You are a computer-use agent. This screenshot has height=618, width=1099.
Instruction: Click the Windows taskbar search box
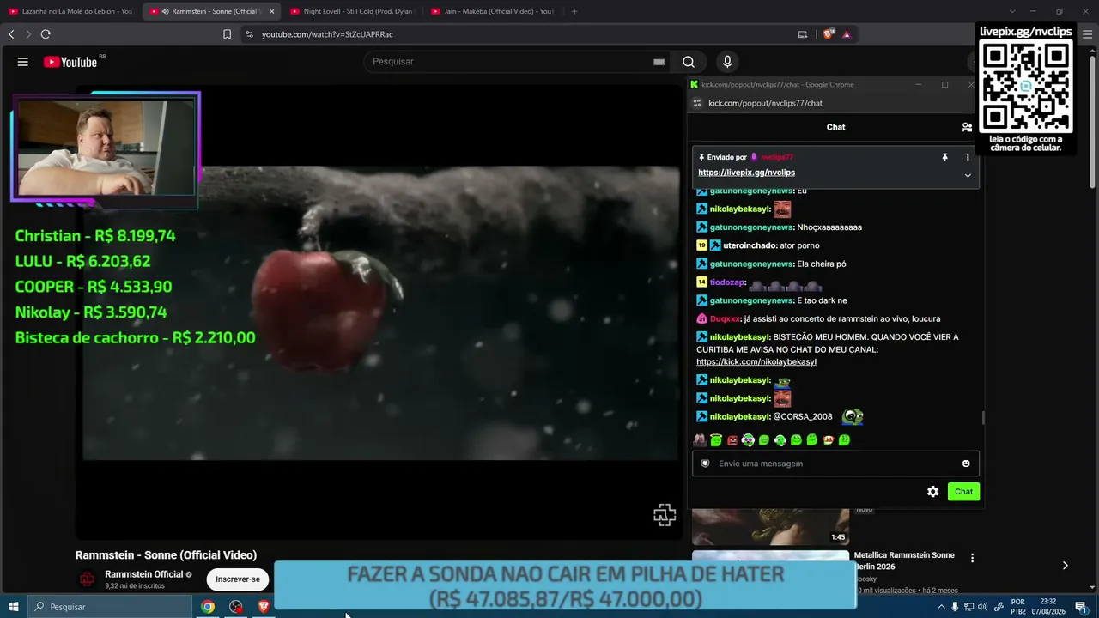pyautogui.click(x=109, y=607)
